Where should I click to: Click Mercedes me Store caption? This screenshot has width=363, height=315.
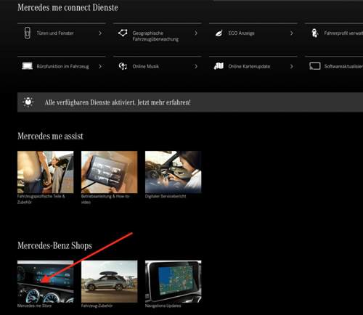pyautogui.click(x=34, y=306)
